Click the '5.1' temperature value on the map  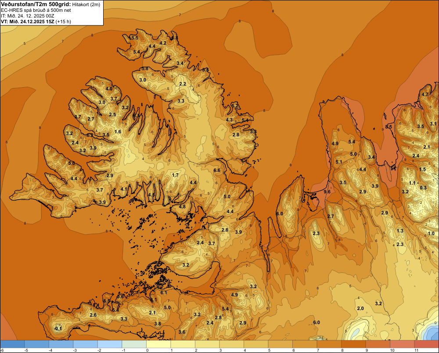(x=339, y=162)
